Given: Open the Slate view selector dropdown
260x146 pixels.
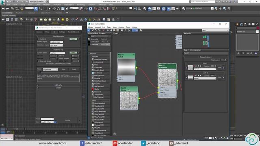Looking at the screenshot, I should pos(215,30).
